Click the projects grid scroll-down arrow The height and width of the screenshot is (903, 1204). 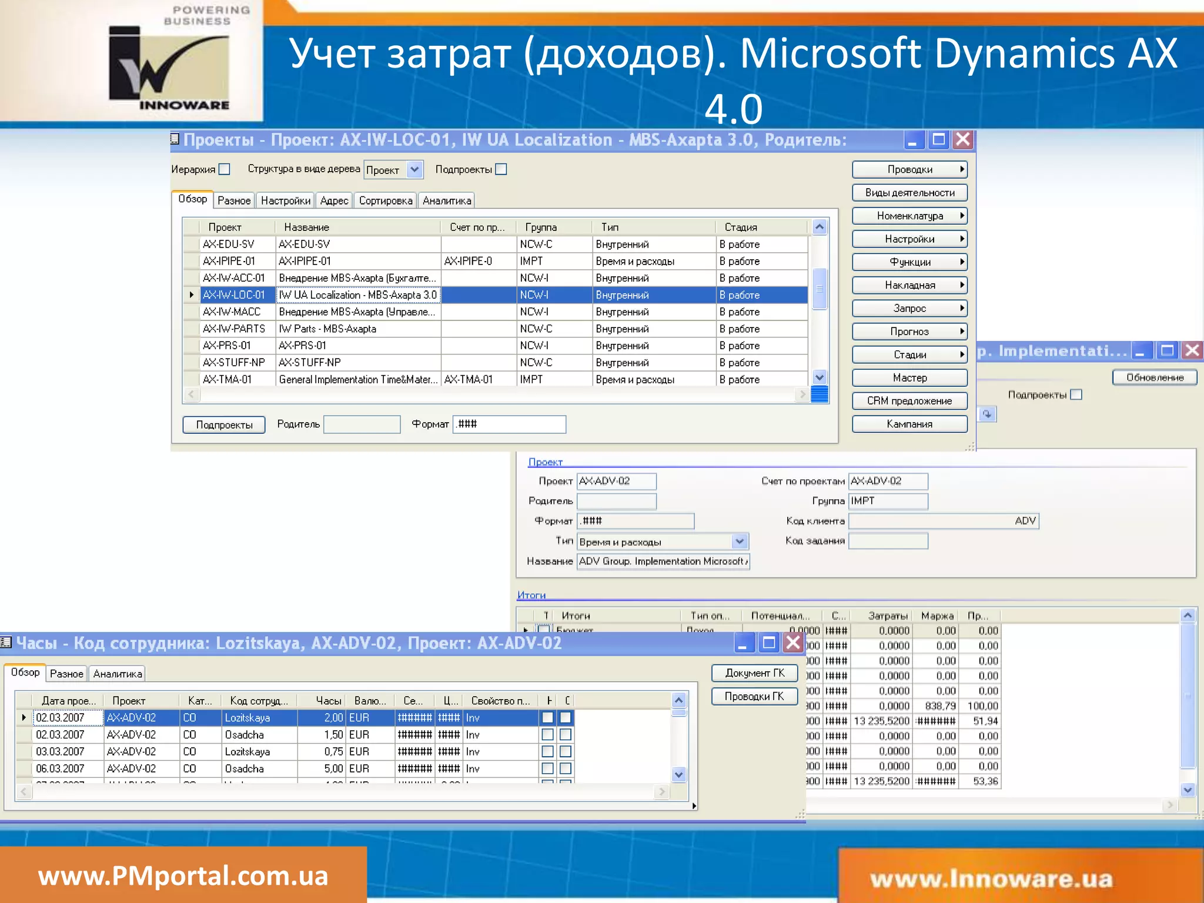point(820,377)
